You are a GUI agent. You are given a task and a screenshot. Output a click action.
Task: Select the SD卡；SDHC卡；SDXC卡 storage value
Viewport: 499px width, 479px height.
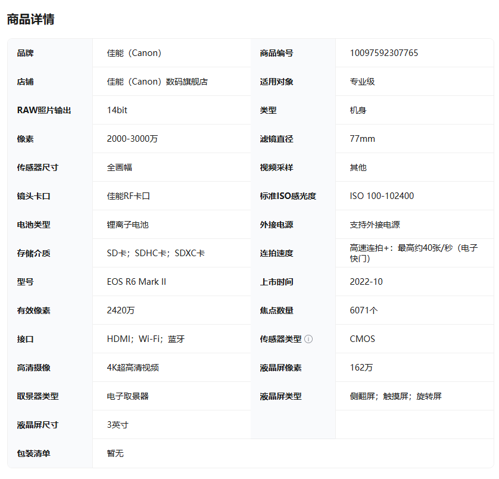[156, 253]
